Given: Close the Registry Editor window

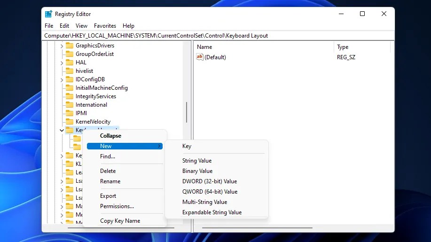Looking at the screenshot, I should click(384, 14).
